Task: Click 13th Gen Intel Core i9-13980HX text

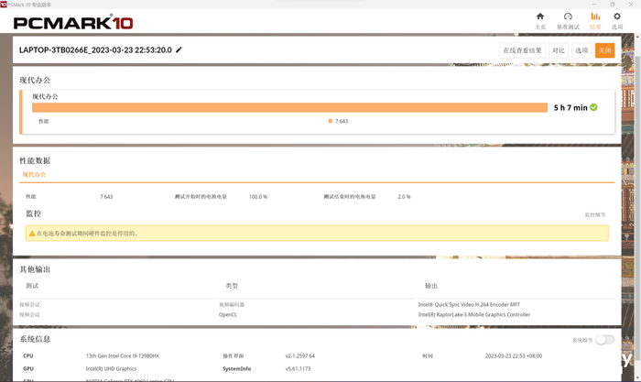Action: point(122,355)
